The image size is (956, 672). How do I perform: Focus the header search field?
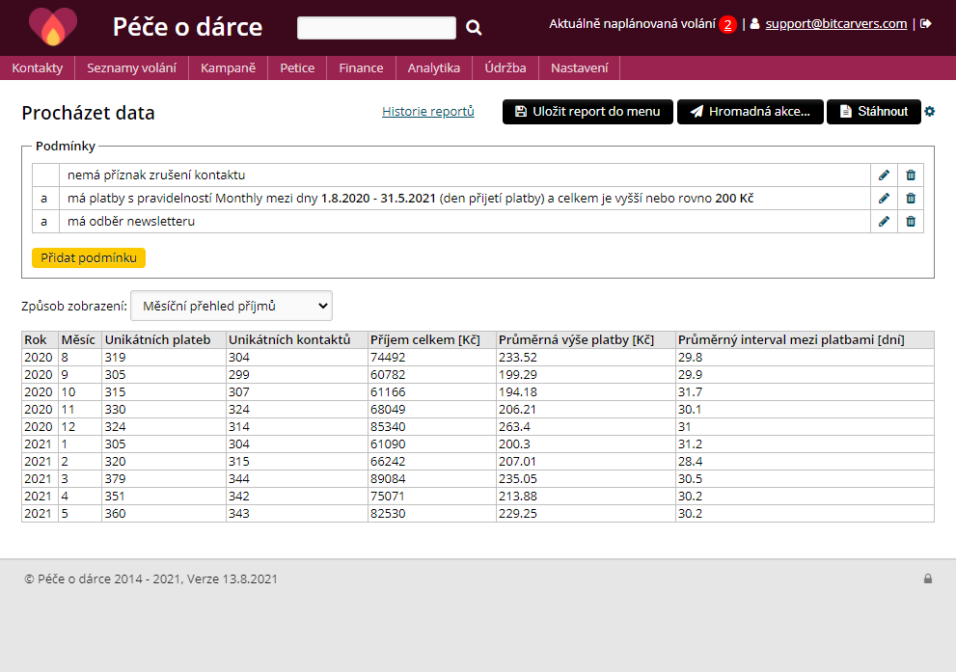click(x=376, y=28)
